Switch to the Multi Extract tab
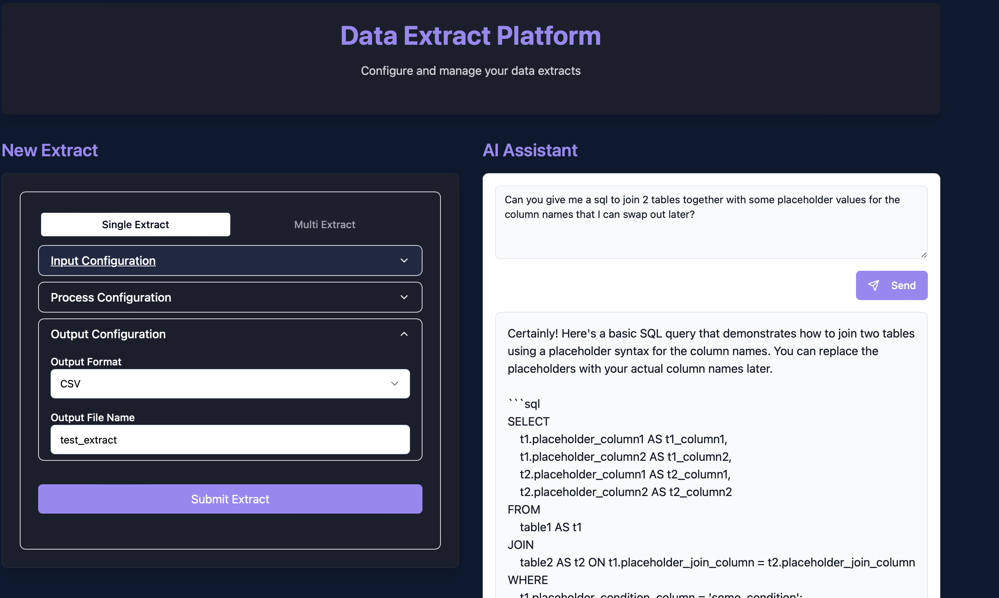Viewport: 999px width, 598px height. 325,225
